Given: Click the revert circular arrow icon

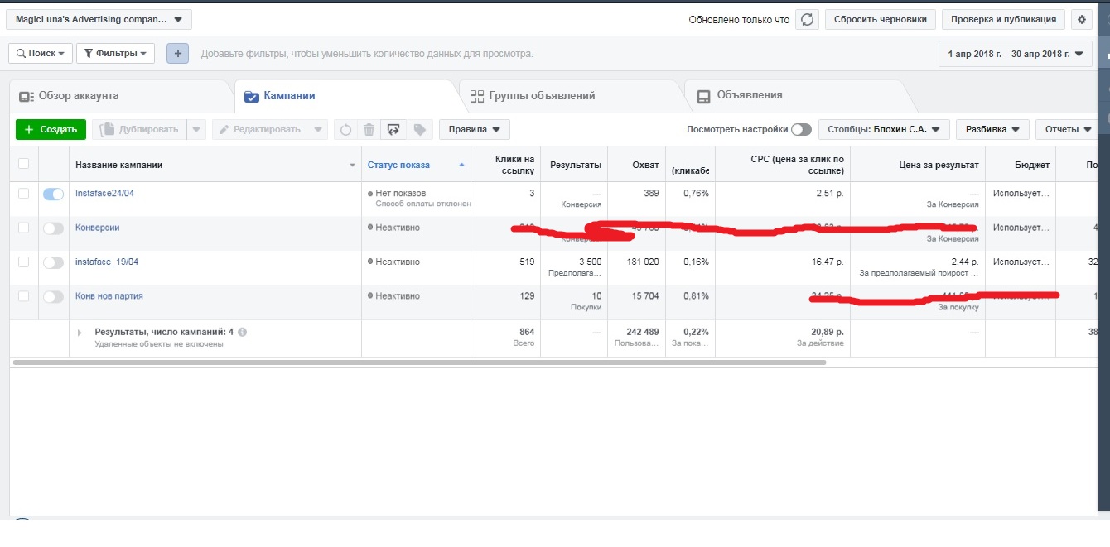Looking at the screenshot, I should (x=346, y=129).
